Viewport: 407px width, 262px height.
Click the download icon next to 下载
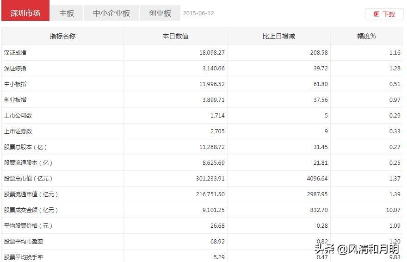[376, 14]
